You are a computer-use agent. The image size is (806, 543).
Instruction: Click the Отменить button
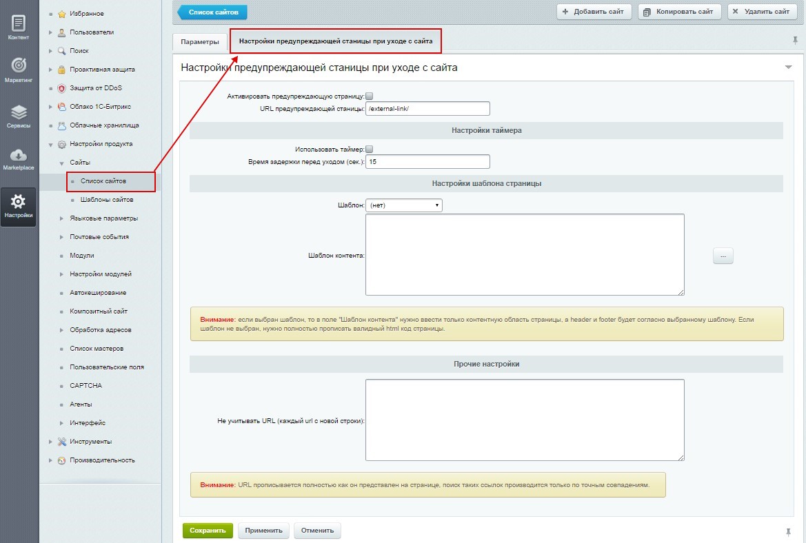tap(318, 530)
